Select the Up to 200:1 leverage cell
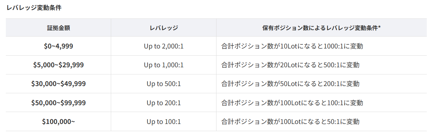This screenshot has width=434, height=139. (164, 102)
